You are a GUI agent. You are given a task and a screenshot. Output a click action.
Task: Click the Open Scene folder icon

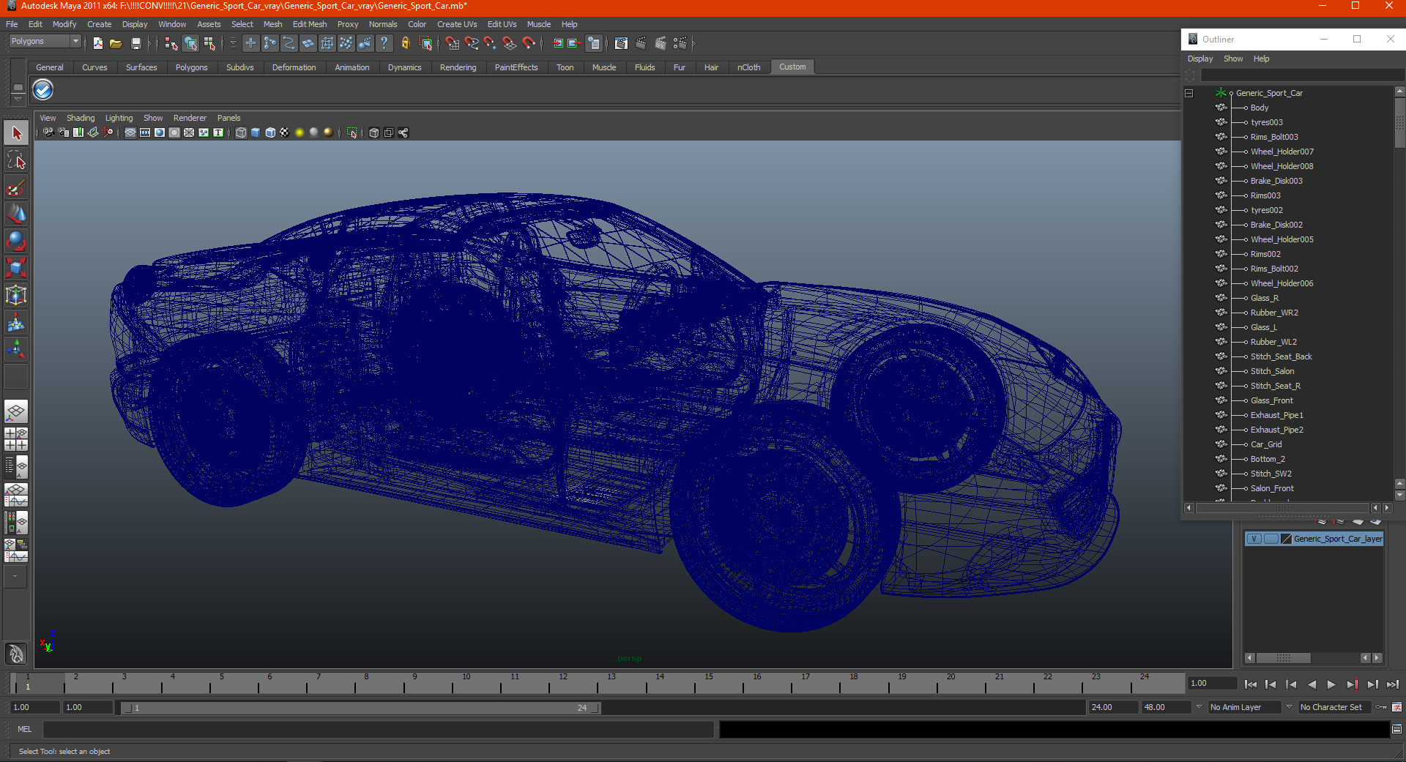116,44
